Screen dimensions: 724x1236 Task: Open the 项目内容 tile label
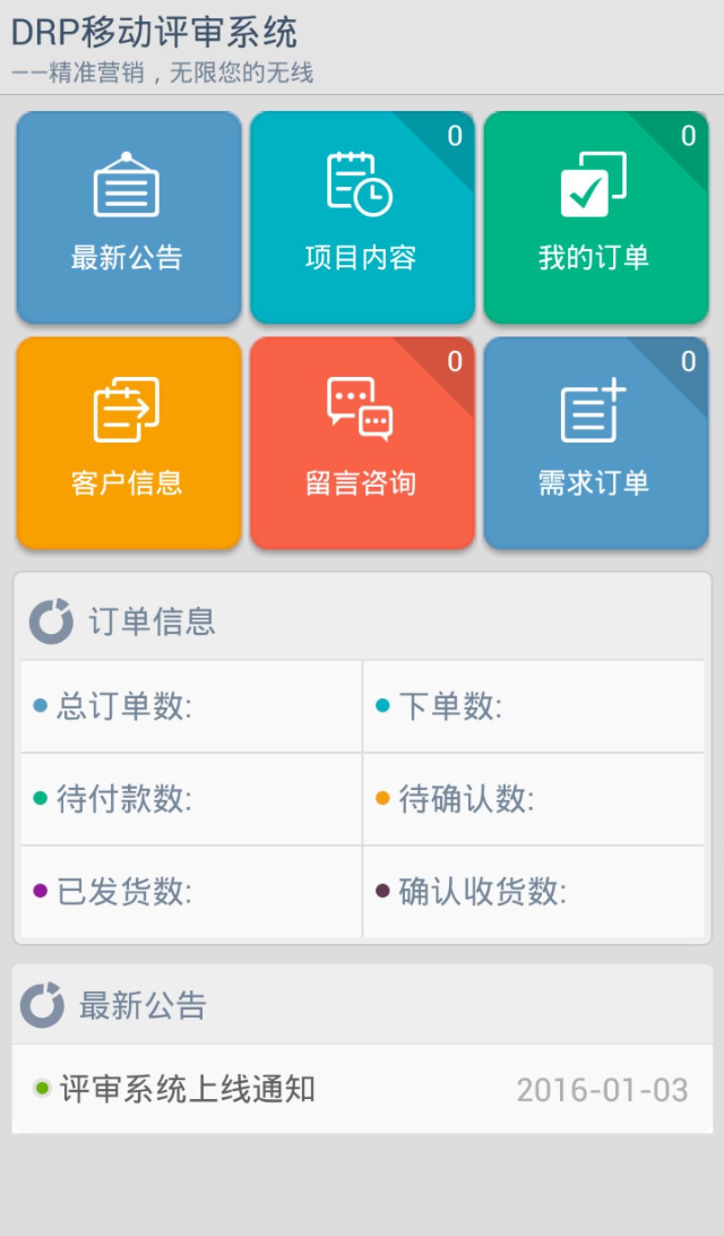pos(360,257)
